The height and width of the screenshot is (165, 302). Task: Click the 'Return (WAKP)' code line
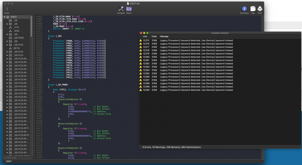click(69, 29)
